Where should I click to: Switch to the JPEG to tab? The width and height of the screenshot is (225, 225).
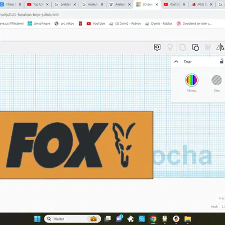[x=201, y=4]
